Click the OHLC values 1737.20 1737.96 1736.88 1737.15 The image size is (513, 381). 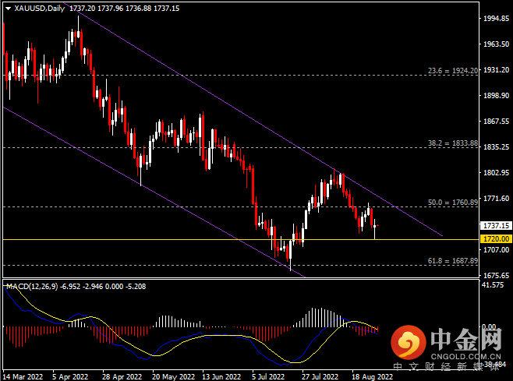(x=124, y=9)
